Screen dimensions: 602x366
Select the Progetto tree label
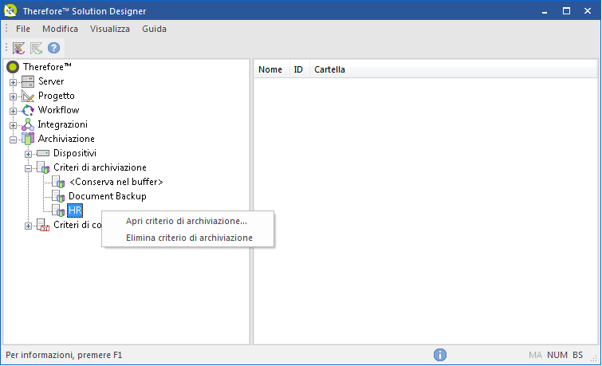pyautogui.click(x=57, y=96)
